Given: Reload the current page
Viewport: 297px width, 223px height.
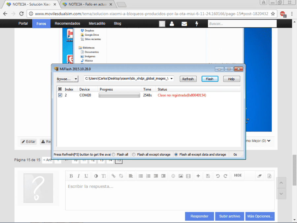Looking at the screenshot, I should pyautogui.click(x=21, y=14).
